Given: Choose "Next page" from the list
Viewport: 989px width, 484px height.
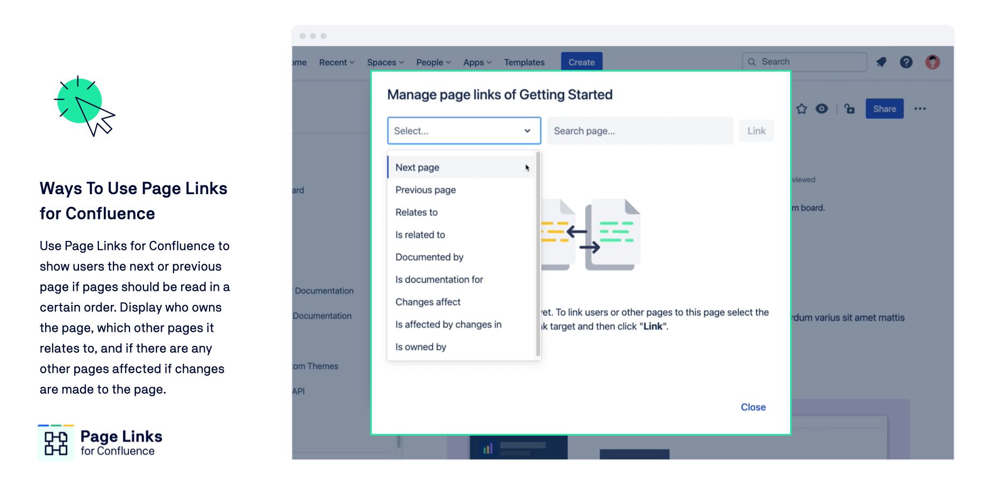Looking at the screenshot, I should [x=461, y=167].
